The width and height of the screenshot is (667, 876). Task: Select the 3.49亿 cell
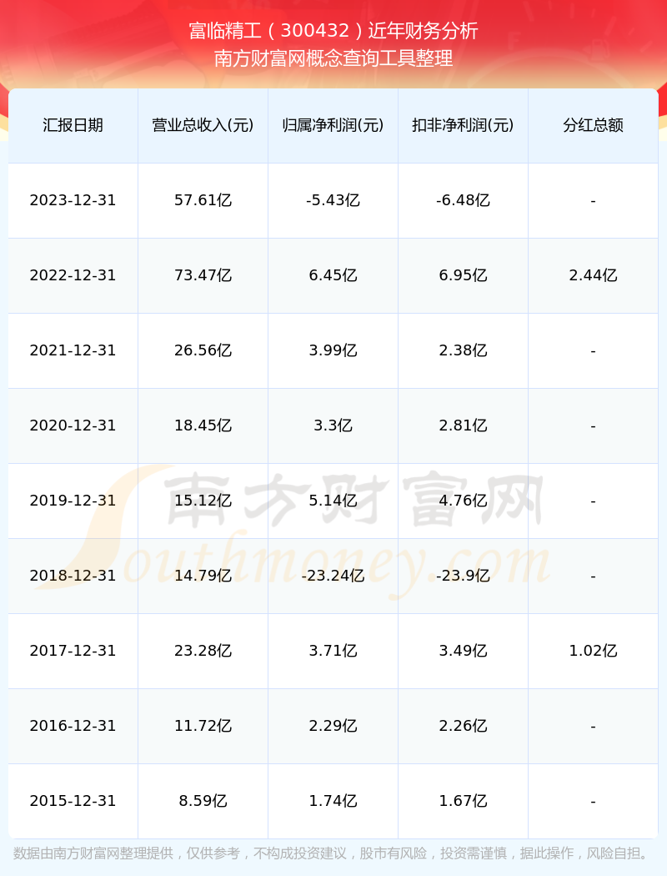(x=464, y=651)
